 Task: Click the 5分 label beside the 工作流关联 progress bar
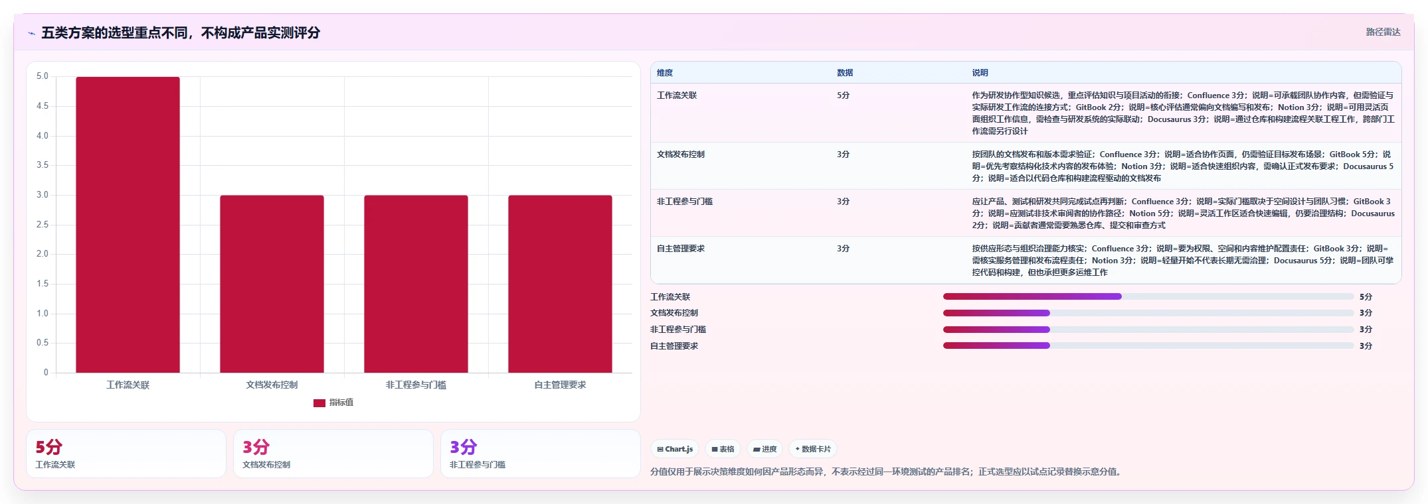[1366, 297]
